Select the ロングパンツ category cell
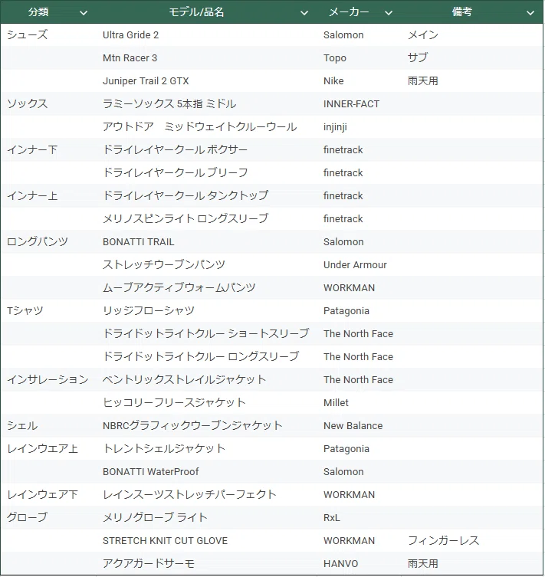The width and height of the screenshot is (545, 577). pyautogui.click(x=38, y=242)
